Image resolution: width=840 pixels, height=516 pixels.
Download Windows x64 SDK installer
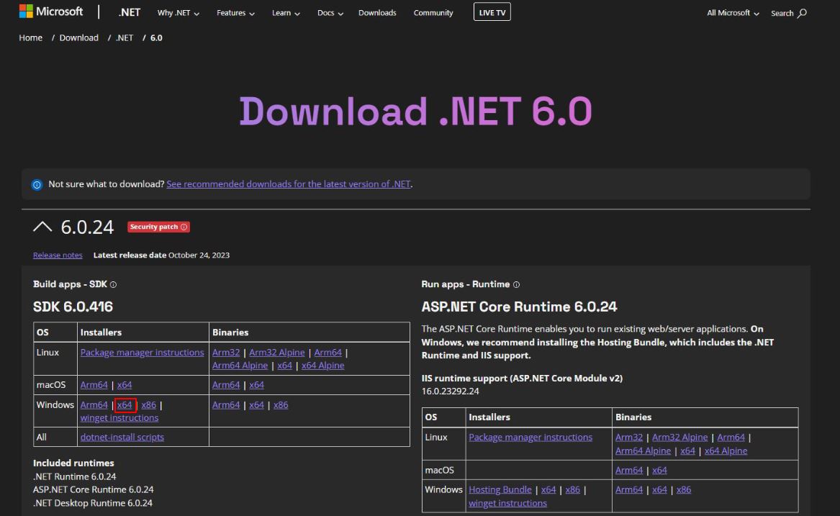point(125,405)
